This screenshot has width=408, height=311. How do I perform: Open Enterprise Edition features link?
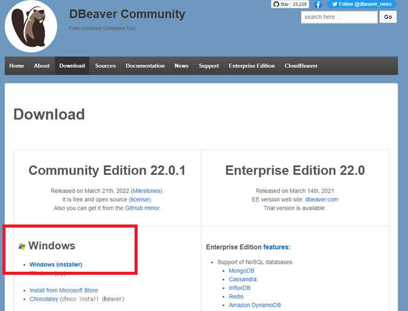[x=277, y=247]
